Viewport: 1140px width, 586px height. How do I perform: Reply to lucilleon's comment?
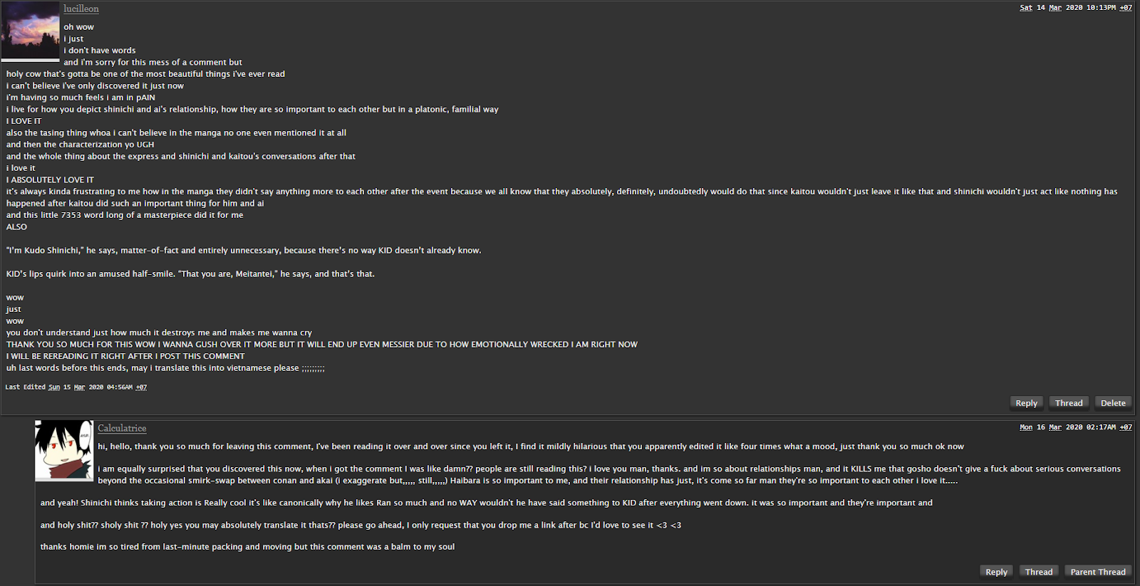point(1026,403)
